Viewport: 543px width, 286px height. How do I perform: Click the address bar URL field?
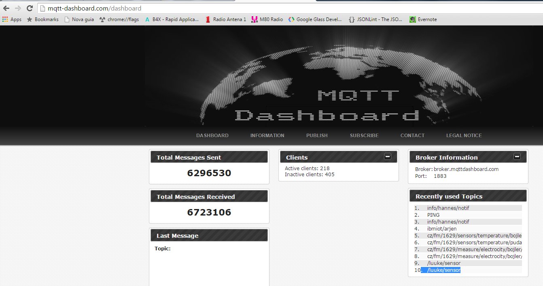[x=289, y=8]
